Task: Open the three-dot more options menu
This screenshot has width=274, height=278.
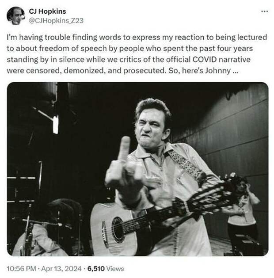Action: (x=265, y=11)
